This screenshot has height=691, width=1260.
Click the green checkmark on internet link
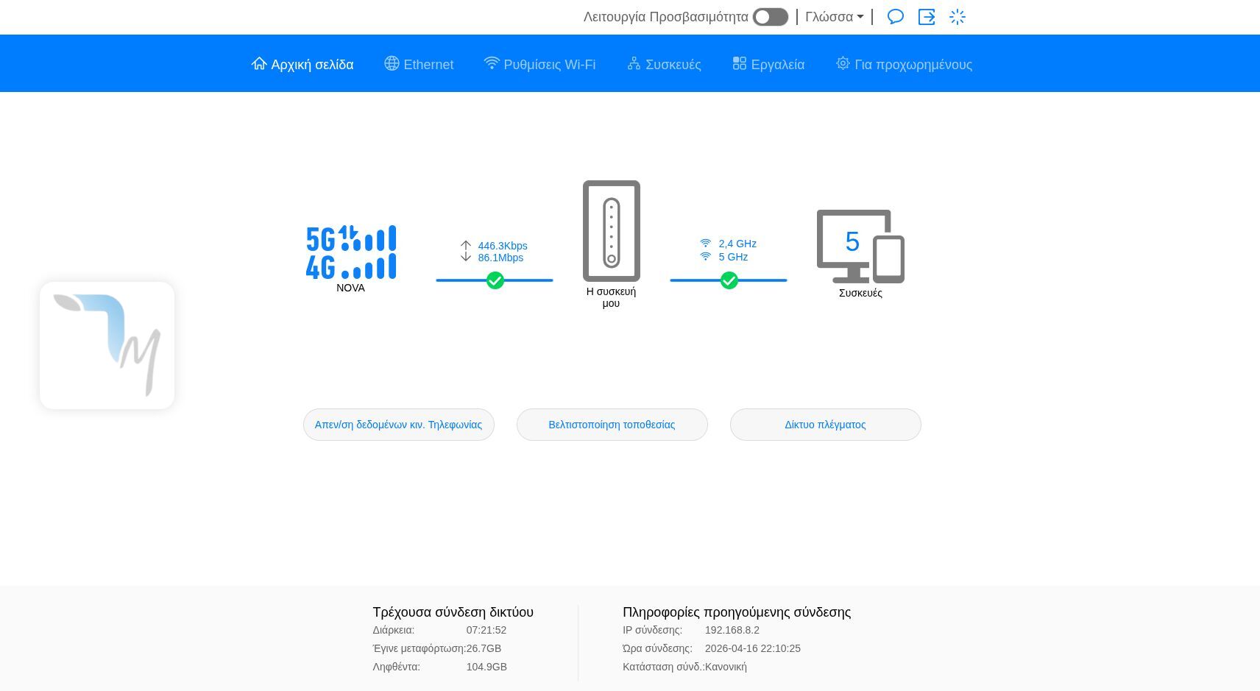click(495, 280)
